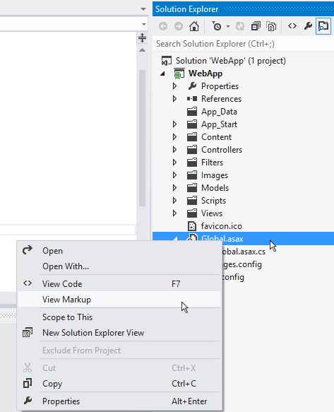Screen dimensions: 334x412
Task: Expand the Views folder
Action: point(174,213)
